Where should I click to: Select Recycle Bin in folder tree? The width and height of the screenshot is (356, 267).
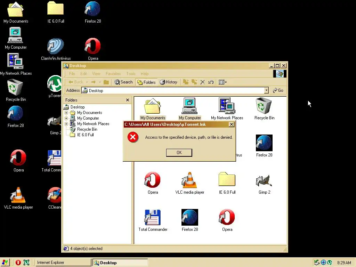tap(87, 129)
